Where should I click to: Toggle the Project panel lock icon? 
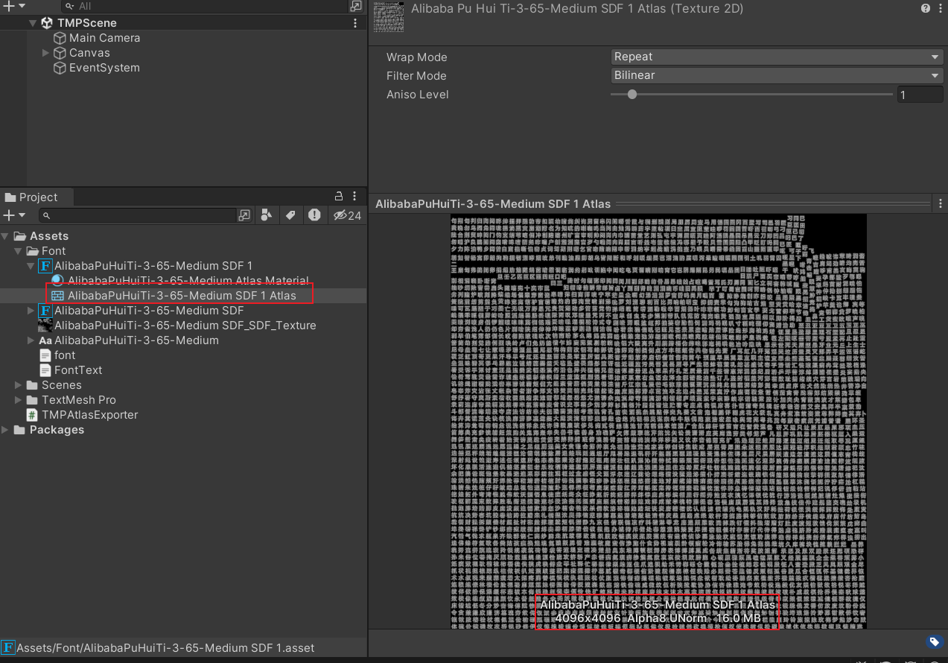(339, 197)
